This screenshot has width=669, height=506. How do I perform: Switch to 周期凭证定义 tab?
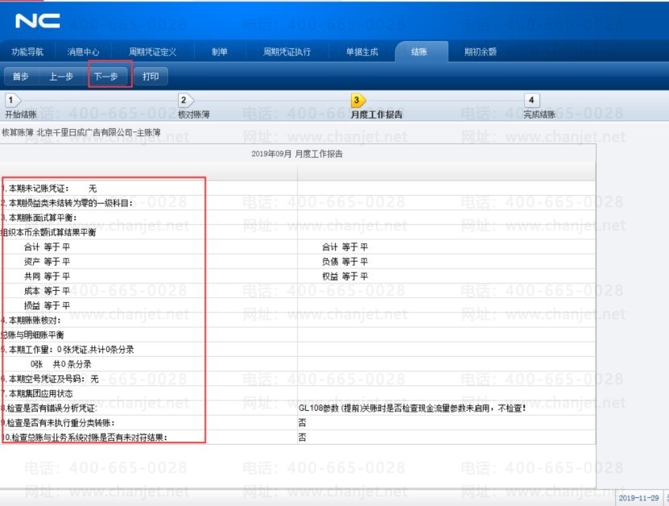152,52
